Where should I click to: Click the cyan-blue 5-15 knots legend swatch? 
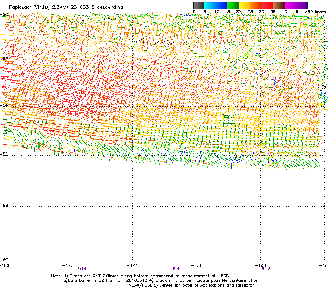point(216,5)
